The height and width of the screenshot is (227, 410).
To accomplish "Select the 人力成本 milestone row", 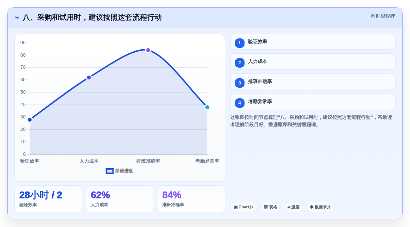I will point(313,62).
